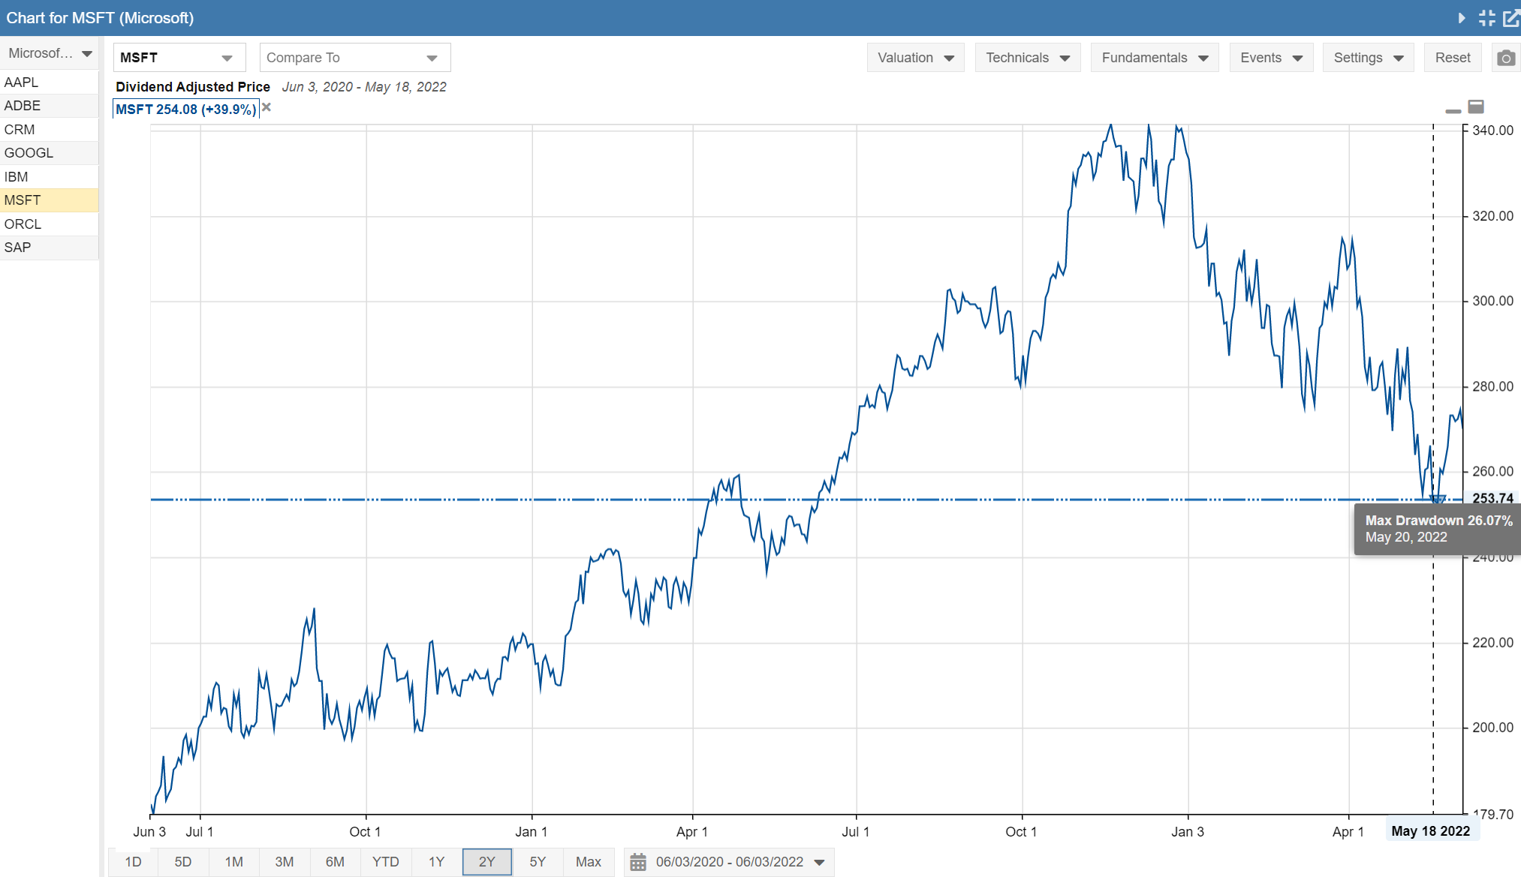Switch to the 6M time range
This screenshot has width=1521, height=877.
(335, 862)
